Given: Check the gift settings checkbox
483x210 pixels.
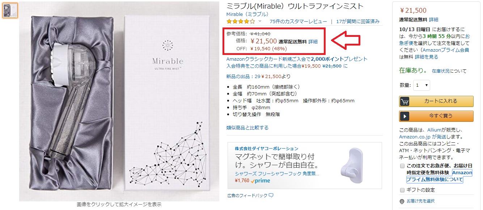Looking at the screenshot, I should 402,190.
